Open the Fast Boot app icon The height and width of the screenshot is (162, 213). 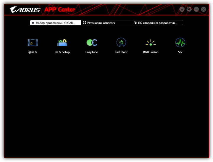(x=121, y=42)
